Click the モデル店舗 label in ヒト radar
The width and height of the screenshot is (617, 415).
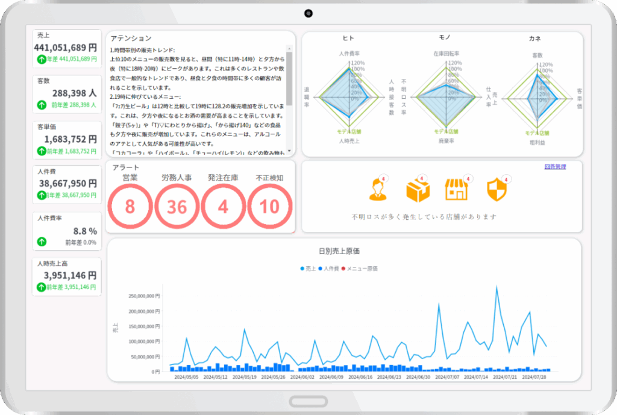(349, 131)
